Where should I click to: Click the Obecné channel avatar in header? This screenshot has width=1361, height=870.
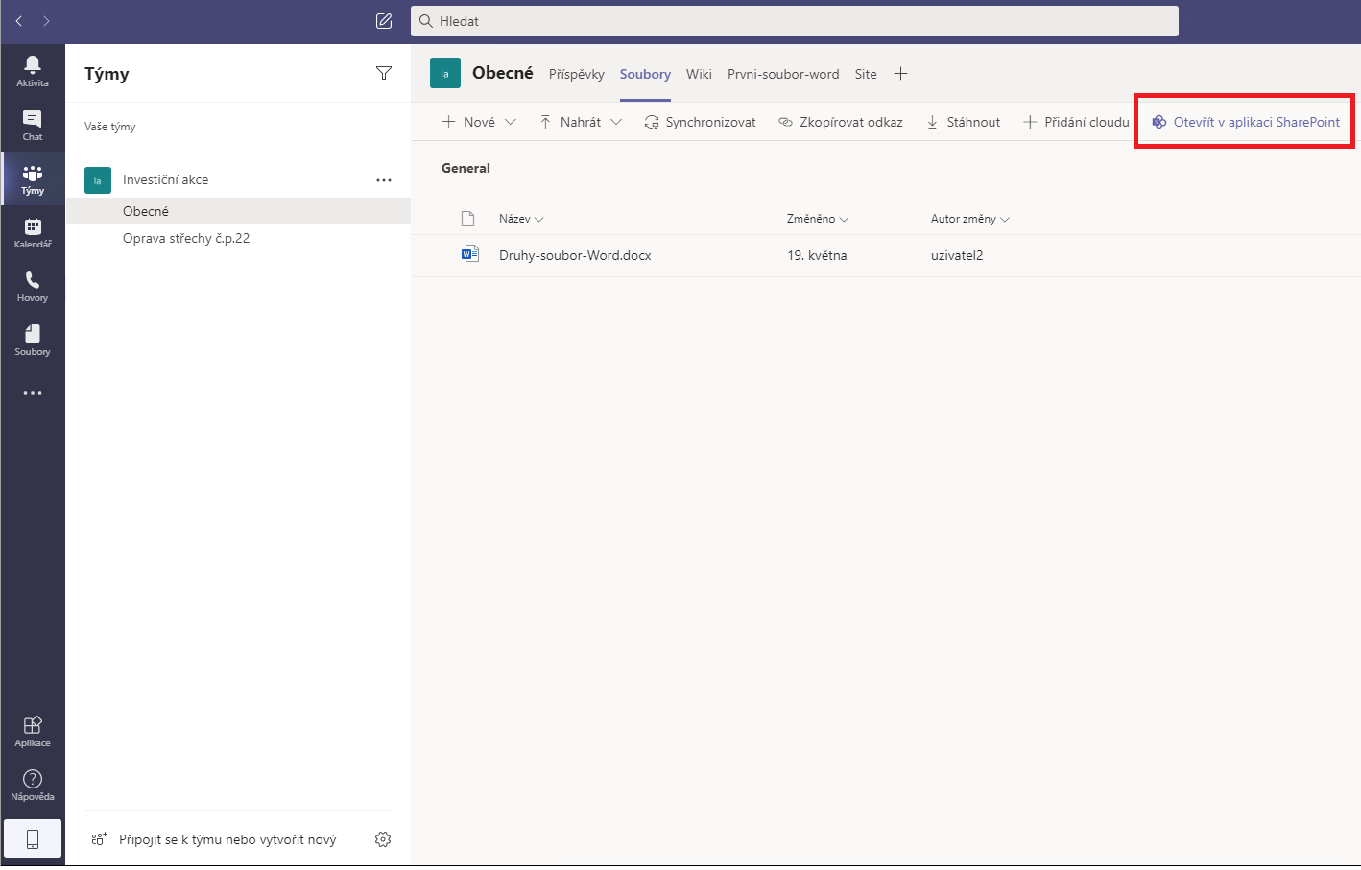pyautogui.click(x=445, y=73)
